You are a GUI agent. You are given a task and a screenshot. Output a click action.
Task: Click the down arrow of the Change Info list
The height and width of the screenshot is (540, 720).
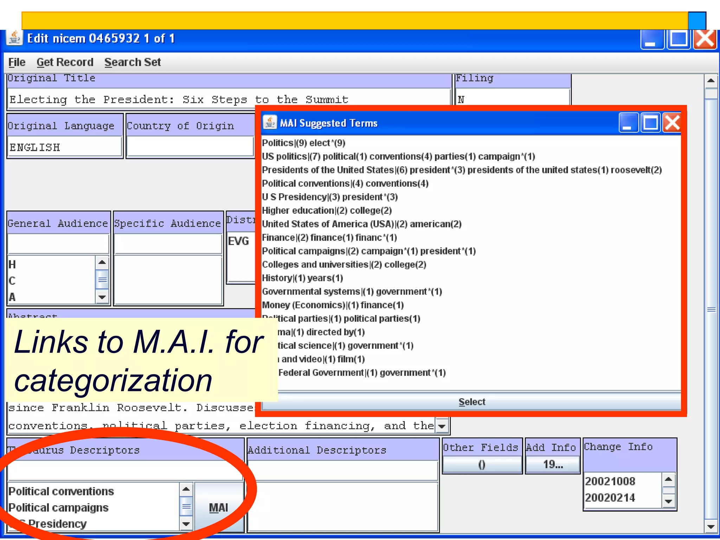668,501
